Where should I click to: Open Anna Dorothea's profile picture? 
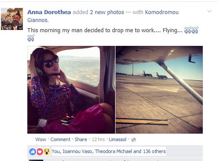coord(12,19)
